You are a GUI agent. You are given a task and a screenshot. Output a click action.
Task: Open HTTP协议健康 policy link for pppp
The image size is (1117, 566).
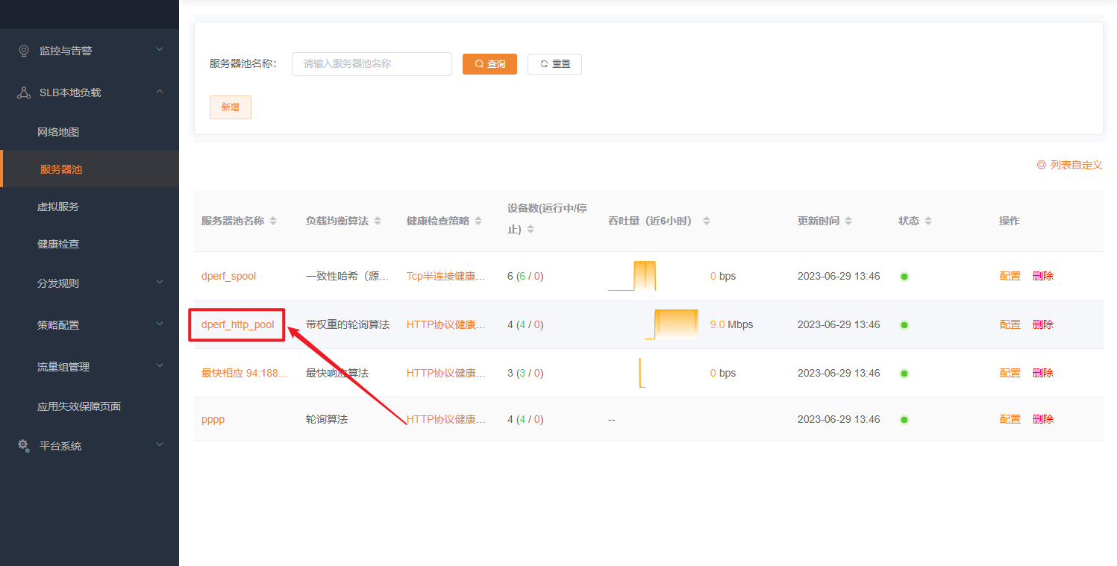pyautogui.click(x=446, y=419)
